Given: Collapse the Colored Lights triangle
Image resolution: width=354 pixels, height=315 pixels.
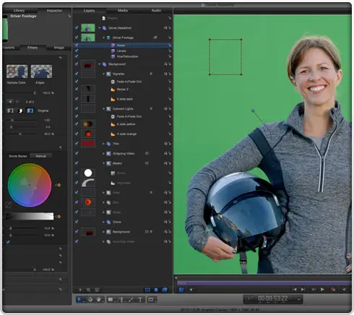Looking at the screenshot, I should [x=103, y=109].
